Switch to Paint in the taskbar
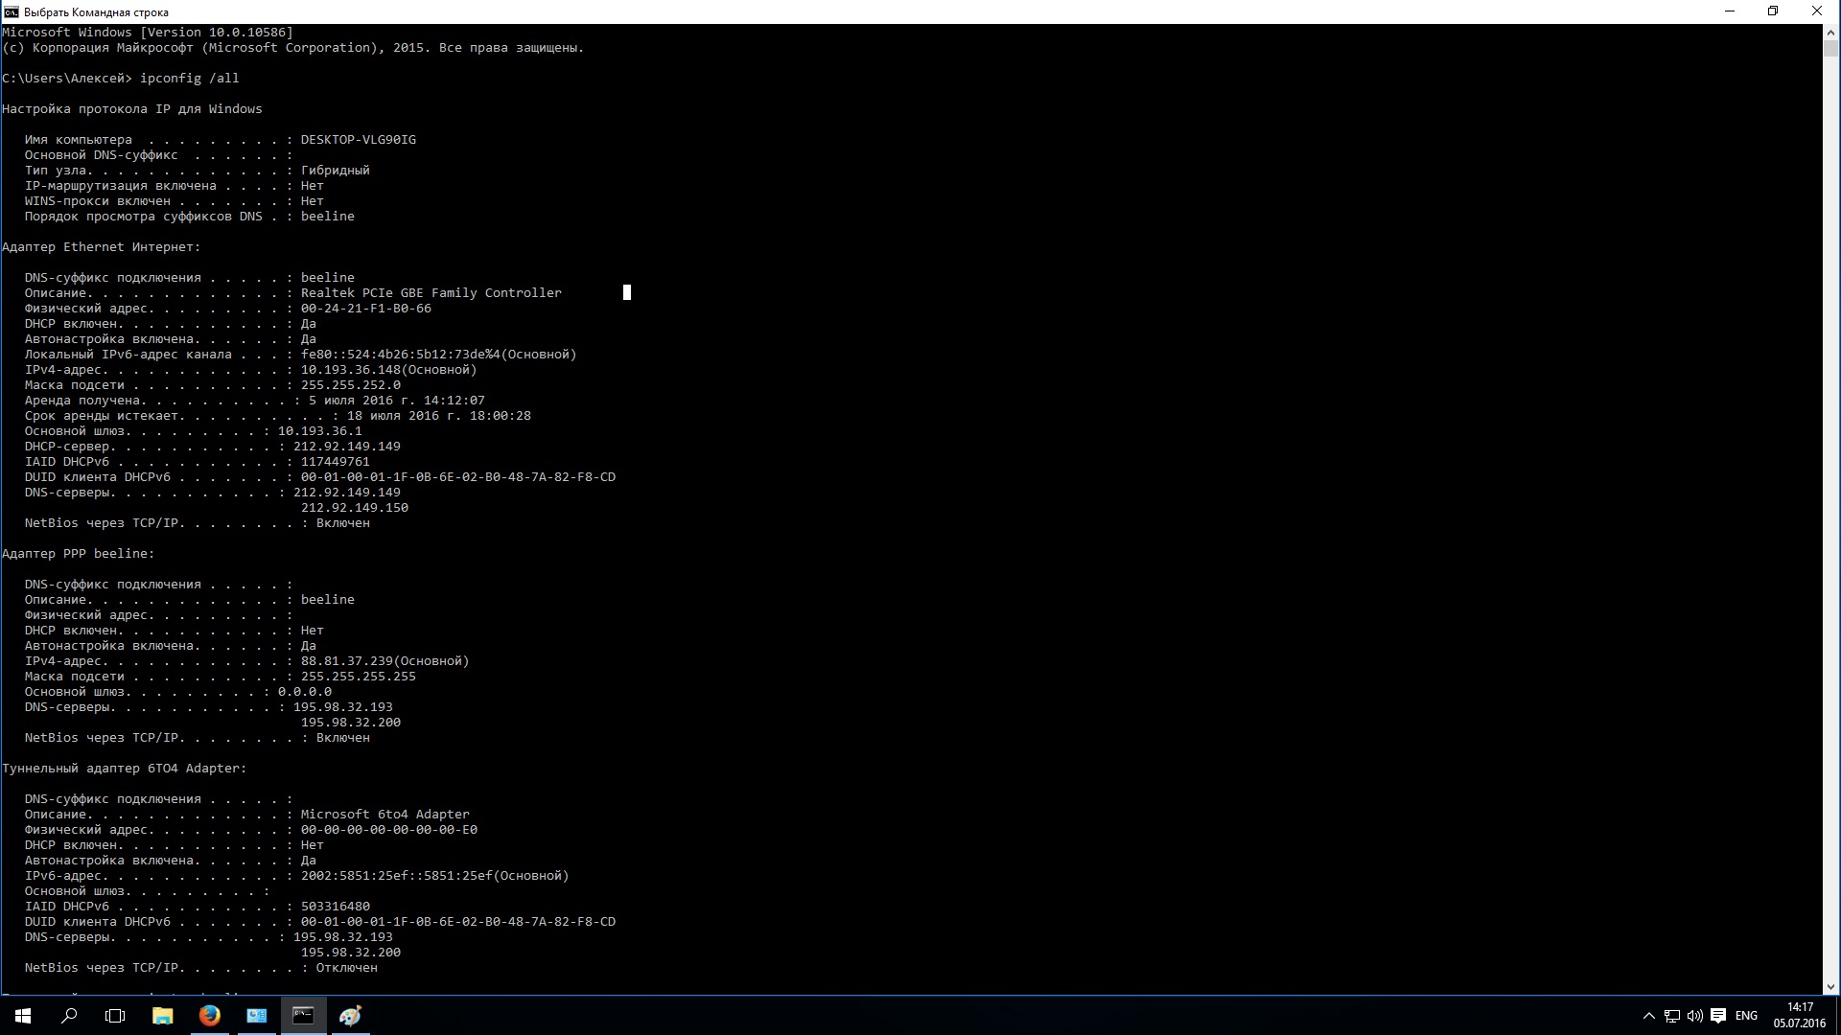Screen dimensions: 1841x1035 pyautogui.click(x=350, y=1016)
